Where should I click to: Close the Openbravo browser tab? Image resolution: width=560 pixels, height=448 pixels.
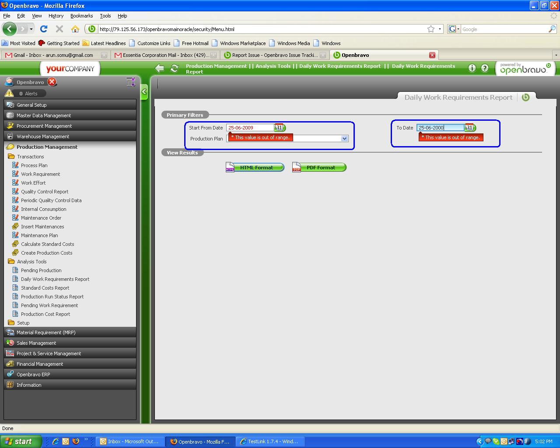tap(432, 55)
